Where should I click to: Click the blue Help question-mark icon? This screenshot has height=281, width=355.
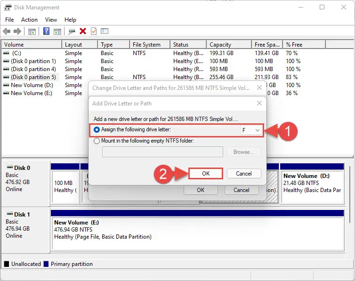click(46, 31)
